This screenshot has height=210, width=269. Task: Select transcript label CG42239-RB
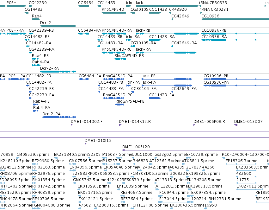[41, 30]
